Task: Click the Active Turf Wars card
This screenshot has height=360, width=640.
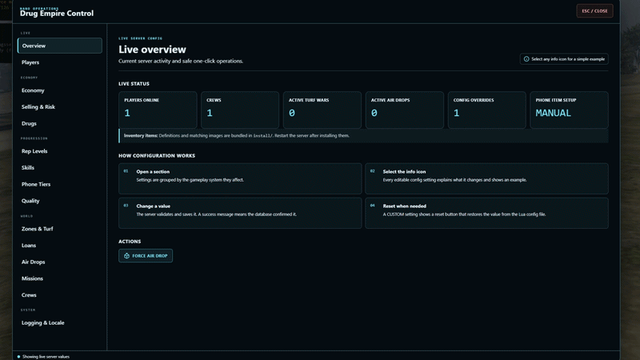Action: [322, 110]
